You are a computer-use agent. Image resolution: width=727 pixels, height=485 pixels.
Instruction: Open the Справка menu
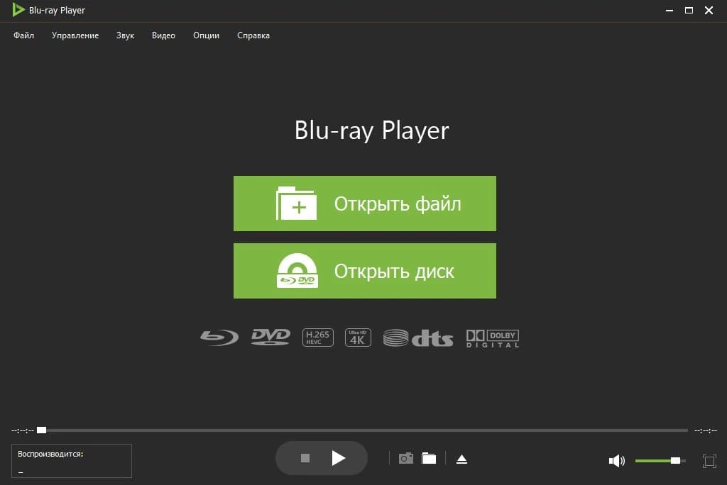click(253, 35)
